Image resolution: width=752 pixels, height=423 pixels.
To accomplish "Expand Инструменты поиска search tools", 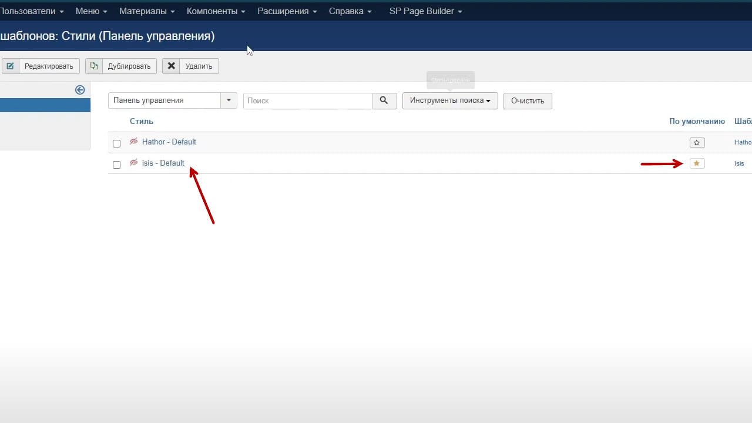I will (x=450, y=100).
